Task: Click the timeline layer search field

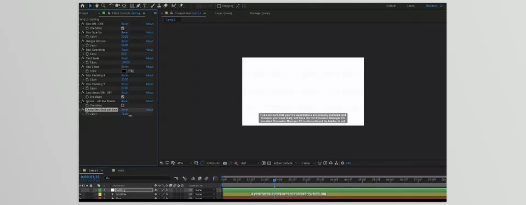Action: click(x=137, y=179)
